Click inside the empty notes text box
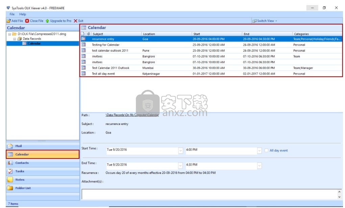Viewport: 345px width, 208px height. (x=210, y=194)
